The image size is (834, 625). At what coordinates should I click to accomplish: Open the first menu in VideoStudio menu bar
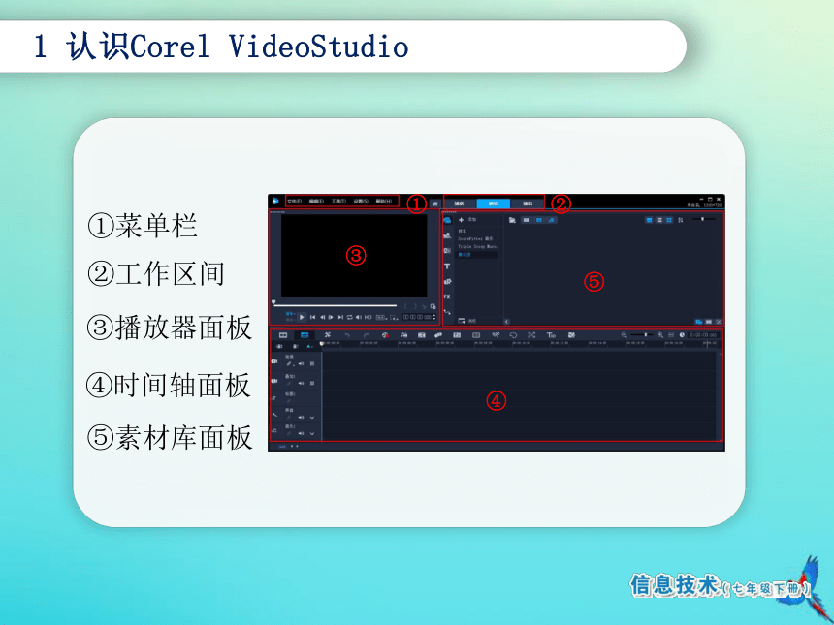[x=294, y=202]
